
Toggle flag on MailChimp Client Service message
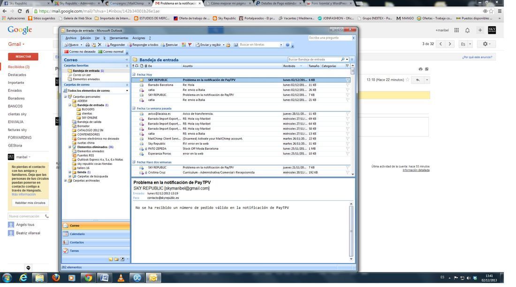[348, 139]
